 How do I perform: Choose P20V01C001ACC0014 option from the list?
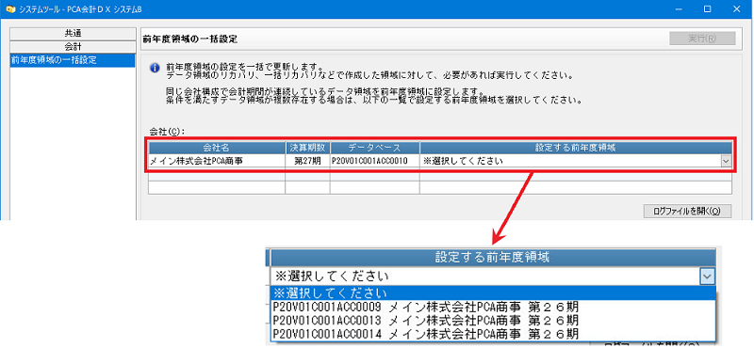493,334
